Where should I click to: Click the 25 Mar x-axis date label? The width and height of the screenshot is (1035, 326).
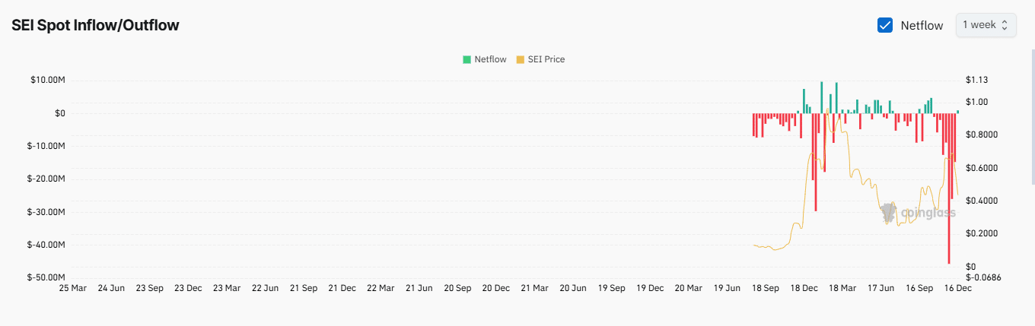pyautogui.click(x=73, y=289)
